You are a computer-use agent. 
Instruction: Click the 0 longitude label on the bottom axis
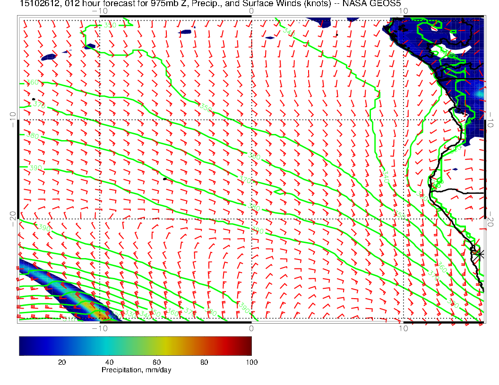[251, 328]
